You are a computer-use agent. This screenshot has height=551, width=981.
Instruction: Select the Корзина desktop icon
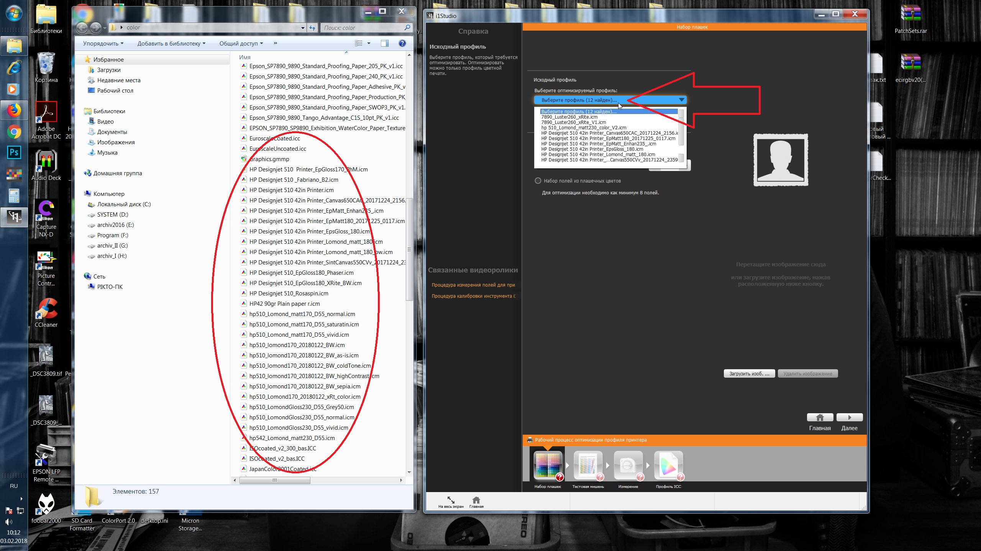pyautogui.click(x=46, y=67)
